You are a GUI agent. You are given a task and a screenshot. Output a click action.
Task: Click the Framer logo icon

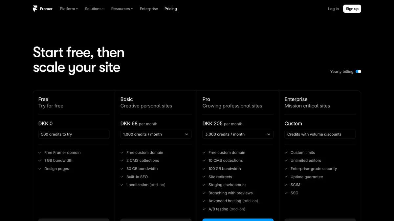(x=35, y=9)
